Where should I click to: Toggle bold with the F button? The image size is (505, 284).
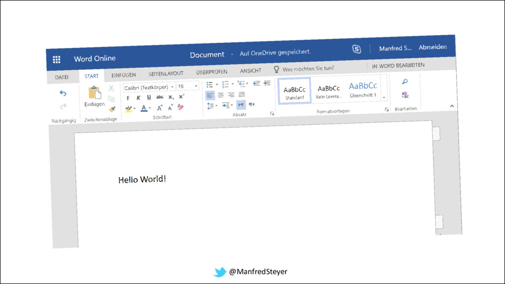[128, 98]
